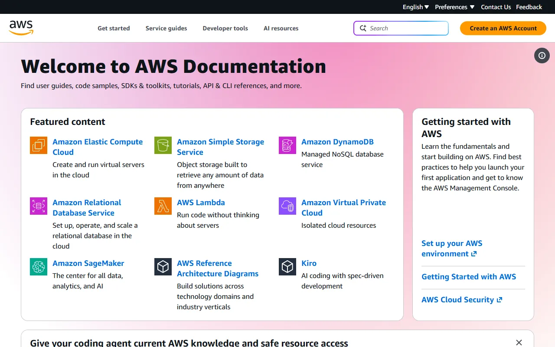Open Amazon DynamoDB link
Screen dimensions: 555x347
(x=337, y=142)
